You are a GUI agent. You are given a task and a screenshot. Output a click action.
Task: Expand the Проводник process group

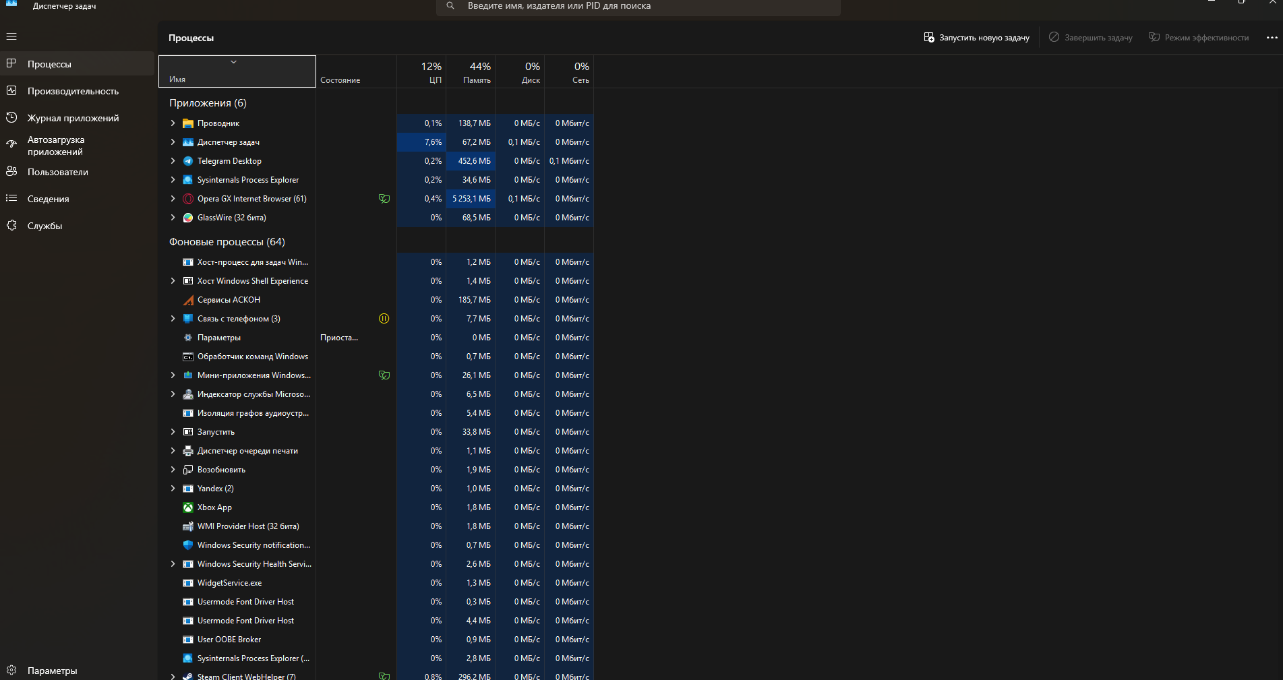tap(173, 123)
